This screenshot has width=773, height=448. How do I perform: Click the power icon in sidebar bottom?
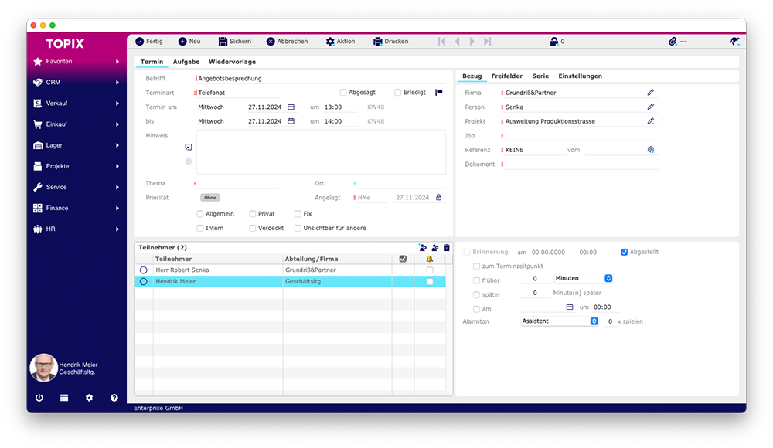tap(39, 398)
